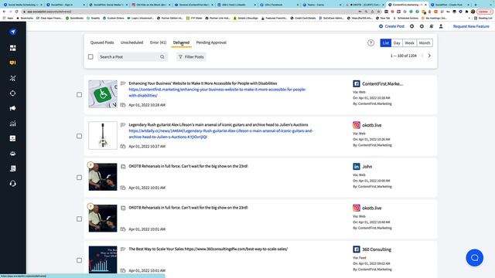Click the okotb.live name on the Alex Lifeson post
Image resolution: width=495 pixels, height=278 pixels.
click(x=372, y=125)
